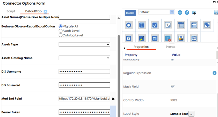218x117 pixels.
Task: Add a radio button control from the palette
Action: 129,25
